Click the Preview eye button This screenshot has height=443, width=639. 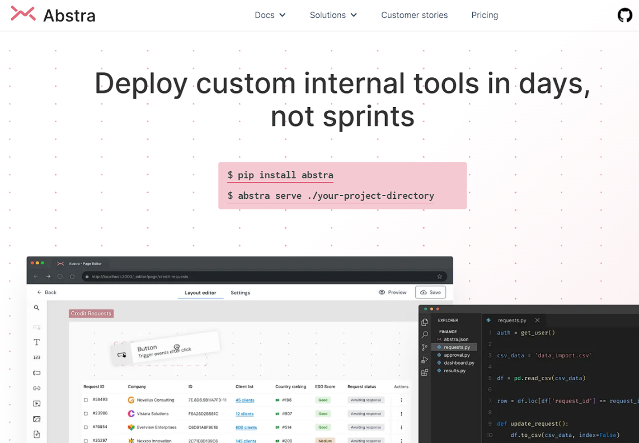pos(392,292)
